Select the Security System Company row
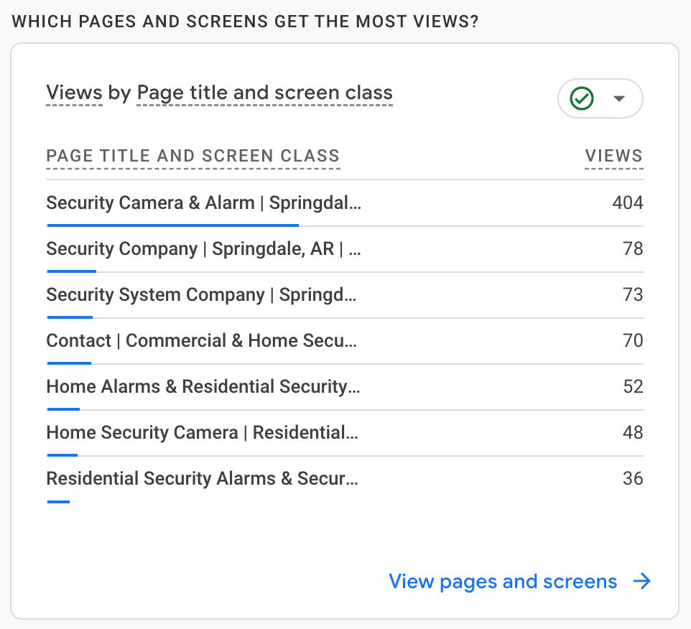The height and width of the screenshot is (629, 691). click(200, 295)
